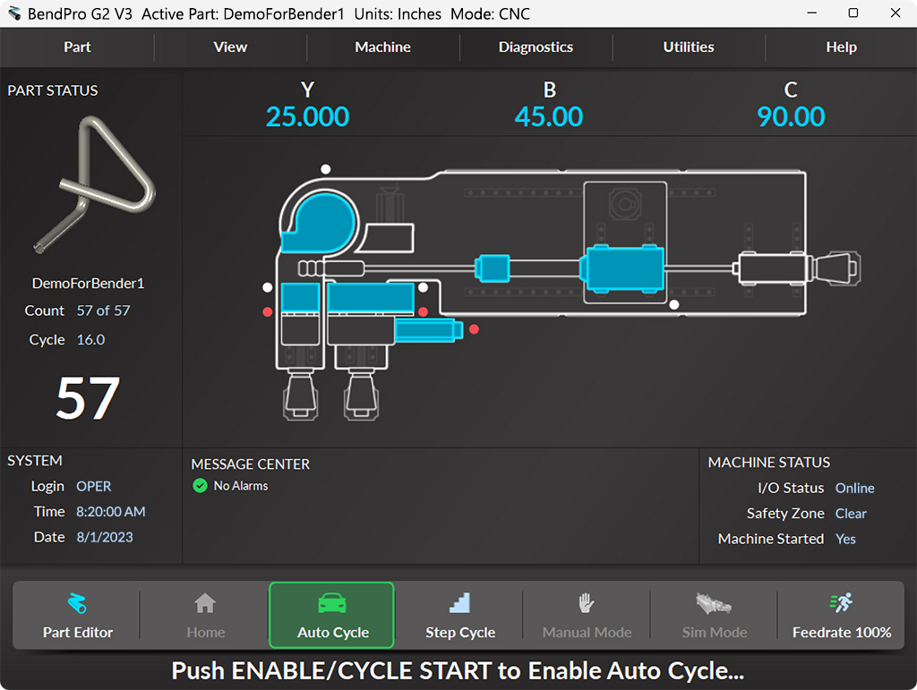Click the Cycle value 16.0

pos(90,339)
